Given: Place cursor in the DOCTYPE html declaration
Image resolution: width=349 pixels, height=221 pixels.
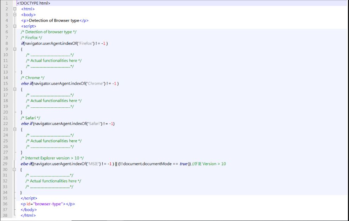Looking at the screenshot, I should click(x=33, y=3).
